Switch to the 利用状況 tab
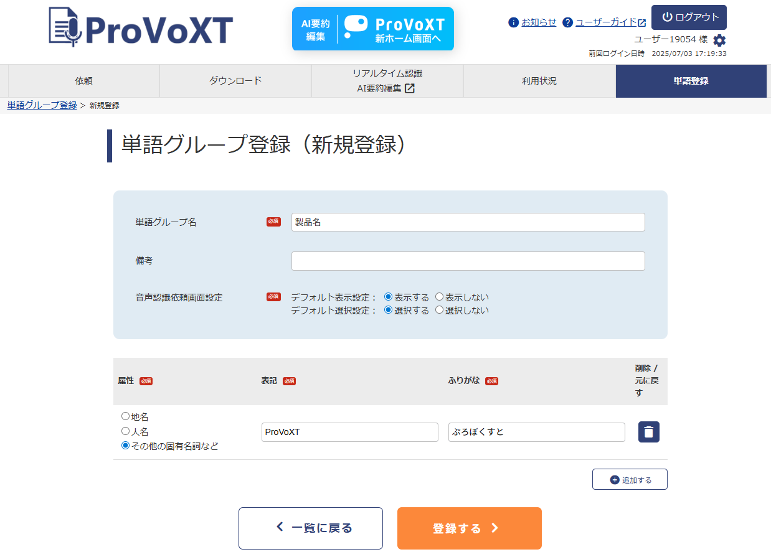Screen dimensions: 771x557 coord(539,81)
